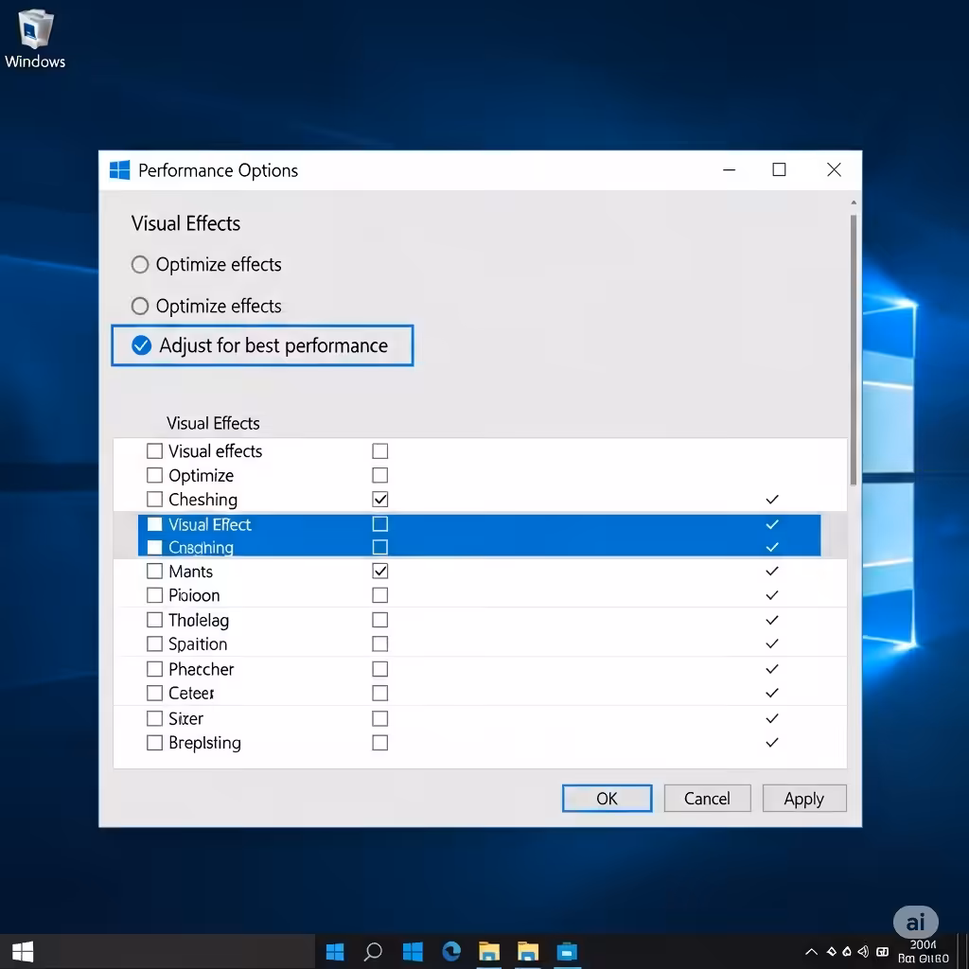Maximize the Performance Options window

[x=780, y=170]
